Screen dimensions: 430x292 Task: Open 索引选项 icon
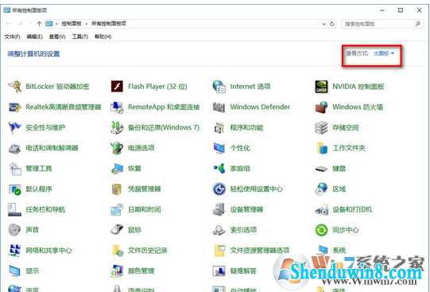coord(219,230)
